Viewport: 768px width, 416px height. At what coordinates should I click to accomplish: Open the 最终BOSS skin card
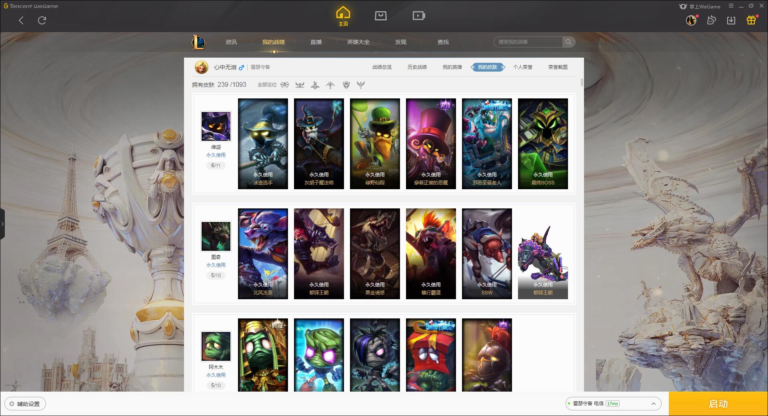(x=543, y=144)
